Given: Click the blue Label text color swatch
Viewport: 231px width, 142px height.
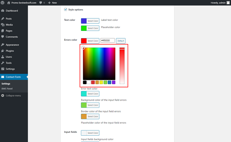Looking at the screenshot, I should 84,21.
